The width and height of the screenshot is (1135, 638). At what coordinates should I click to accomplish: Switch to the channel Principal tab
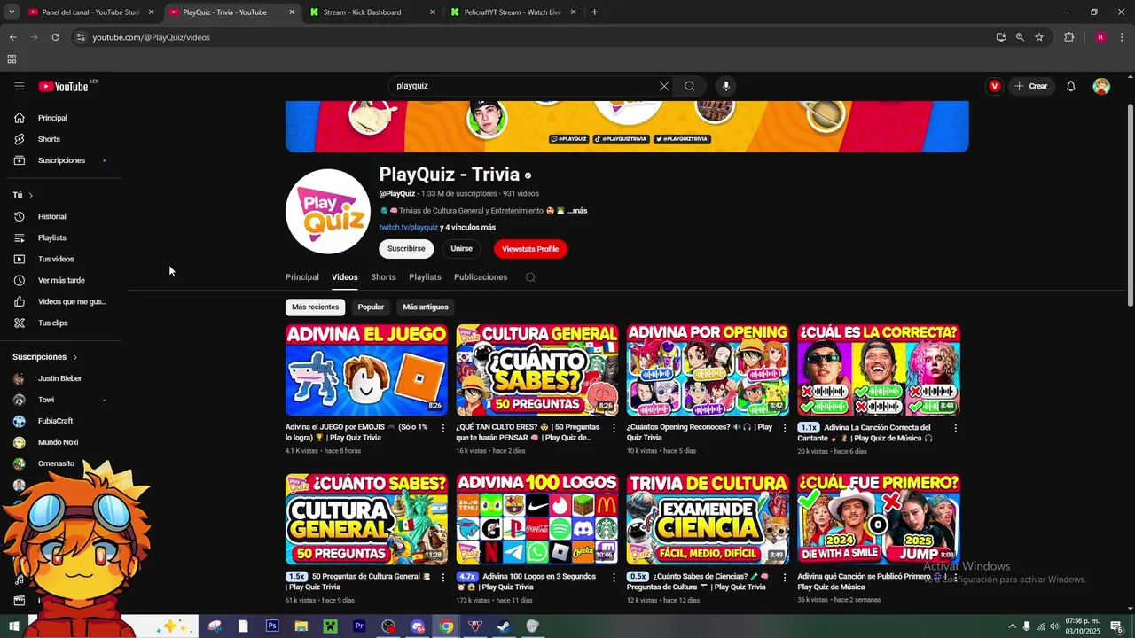302,277
